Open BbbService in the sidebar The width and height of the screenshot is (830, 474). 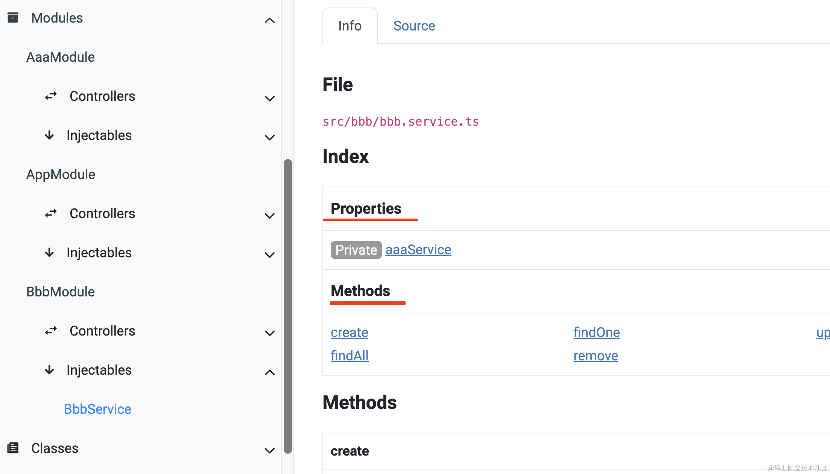click(x=97, y=409)
